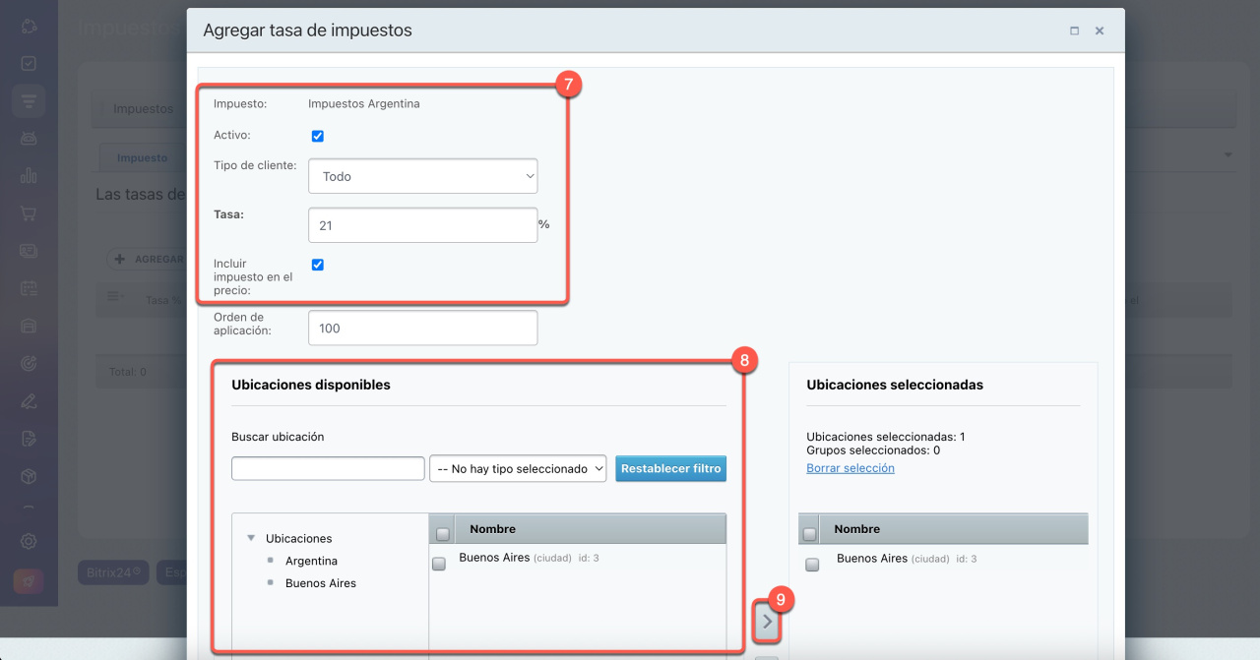
Task: Open the shopping cart sidebar icon
Action: pos(29,213)
